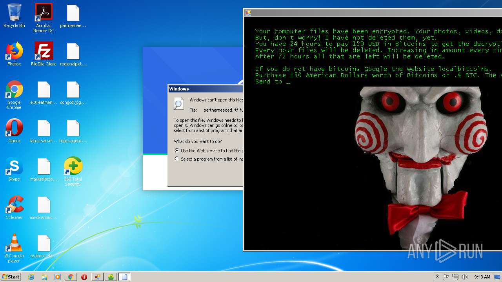Click the partnerneeded.rtf.fu file name in dialog

click(223, 110)
